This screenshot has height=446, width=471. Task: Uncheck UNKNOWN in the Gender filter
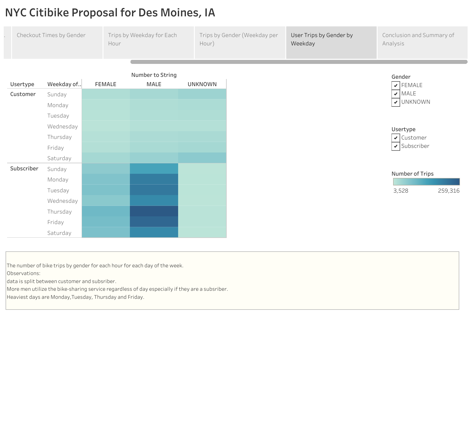(x=396, y=102)
